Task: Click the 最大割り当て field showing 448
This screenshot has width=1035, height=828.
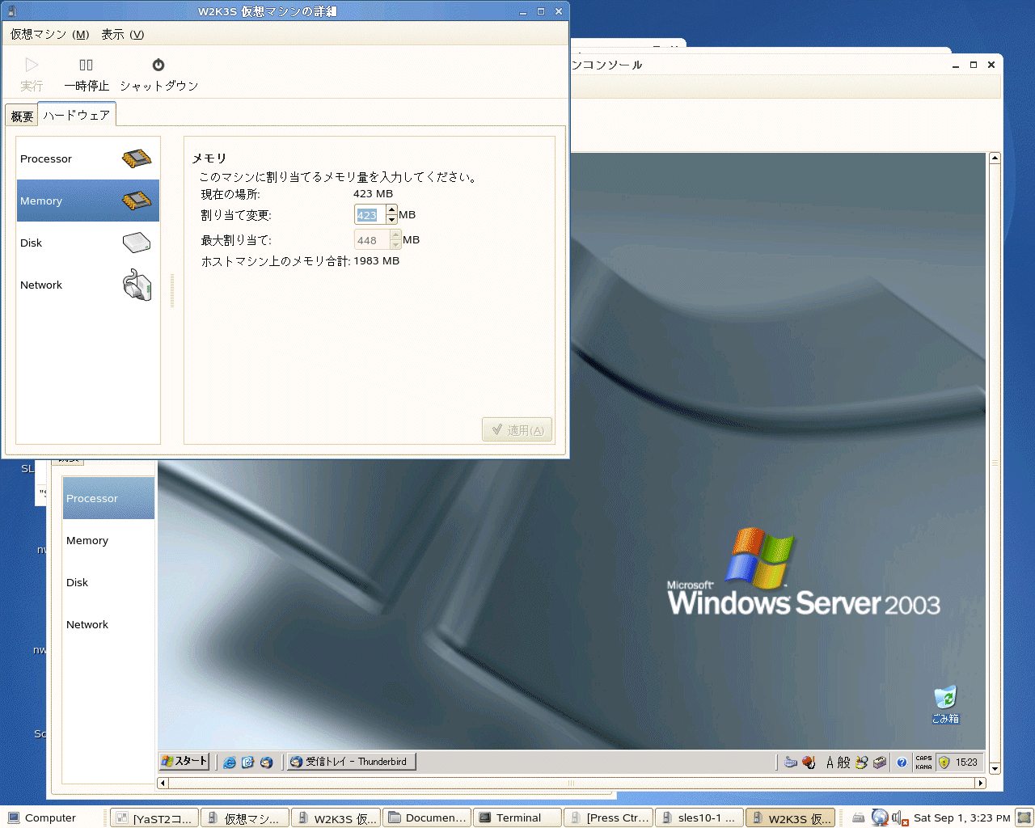Action: pos(372,240)
